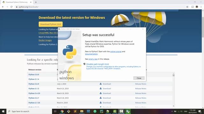
Task: Switch to Chrome in the taskbar
Action: [62, 111]
